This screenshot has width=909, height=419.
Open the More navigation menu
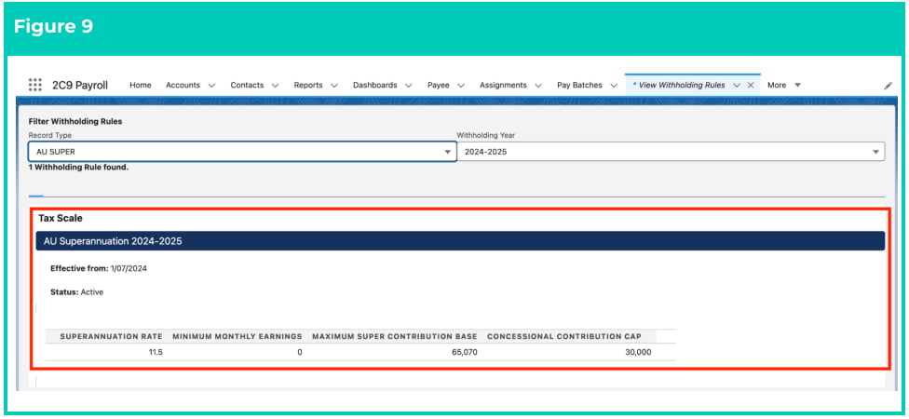[784, 85]
